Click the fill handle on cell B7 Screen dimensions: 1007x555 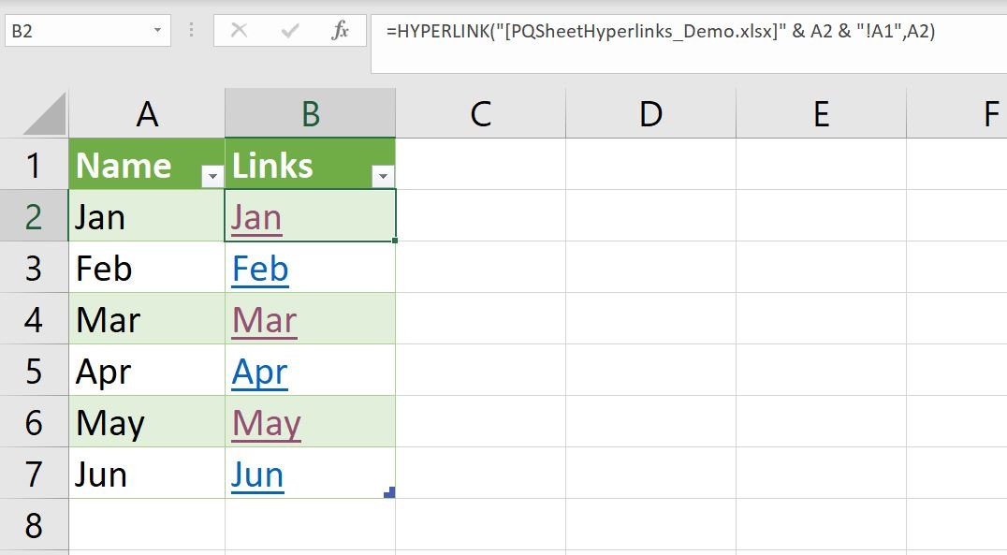pos(393,490)
